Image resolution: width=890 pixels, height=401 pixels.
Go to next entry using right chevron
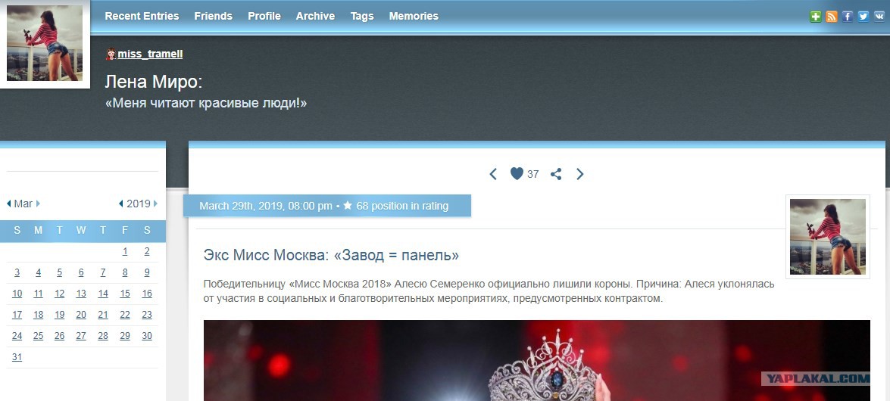[579, 174]
